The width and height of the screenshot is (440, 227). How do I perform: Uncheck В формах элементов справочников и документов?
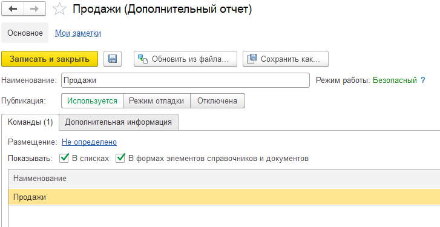[x=120, y=158]
